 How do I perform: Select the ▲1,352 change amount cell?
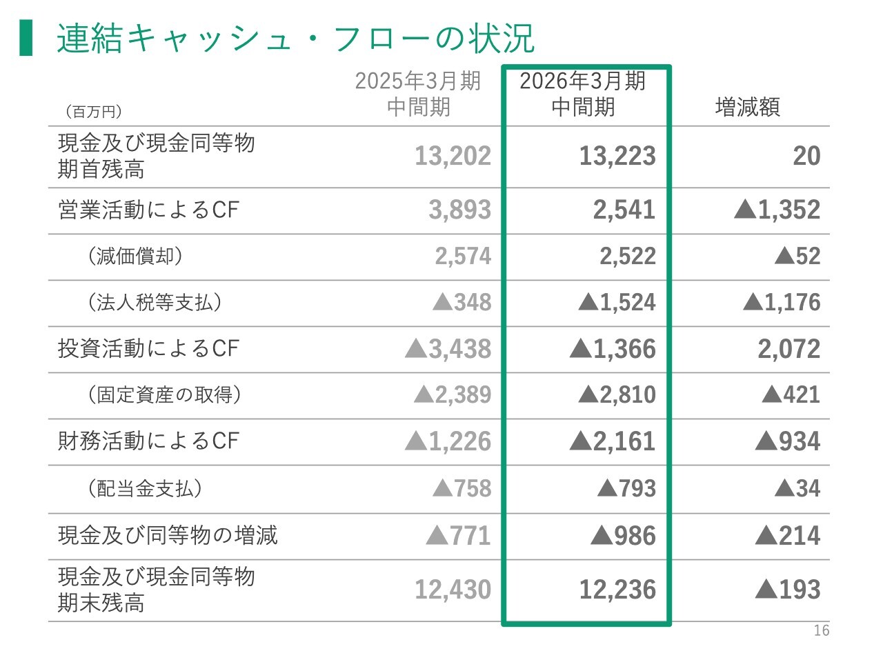pyautogui.click(x=777, y=210)
